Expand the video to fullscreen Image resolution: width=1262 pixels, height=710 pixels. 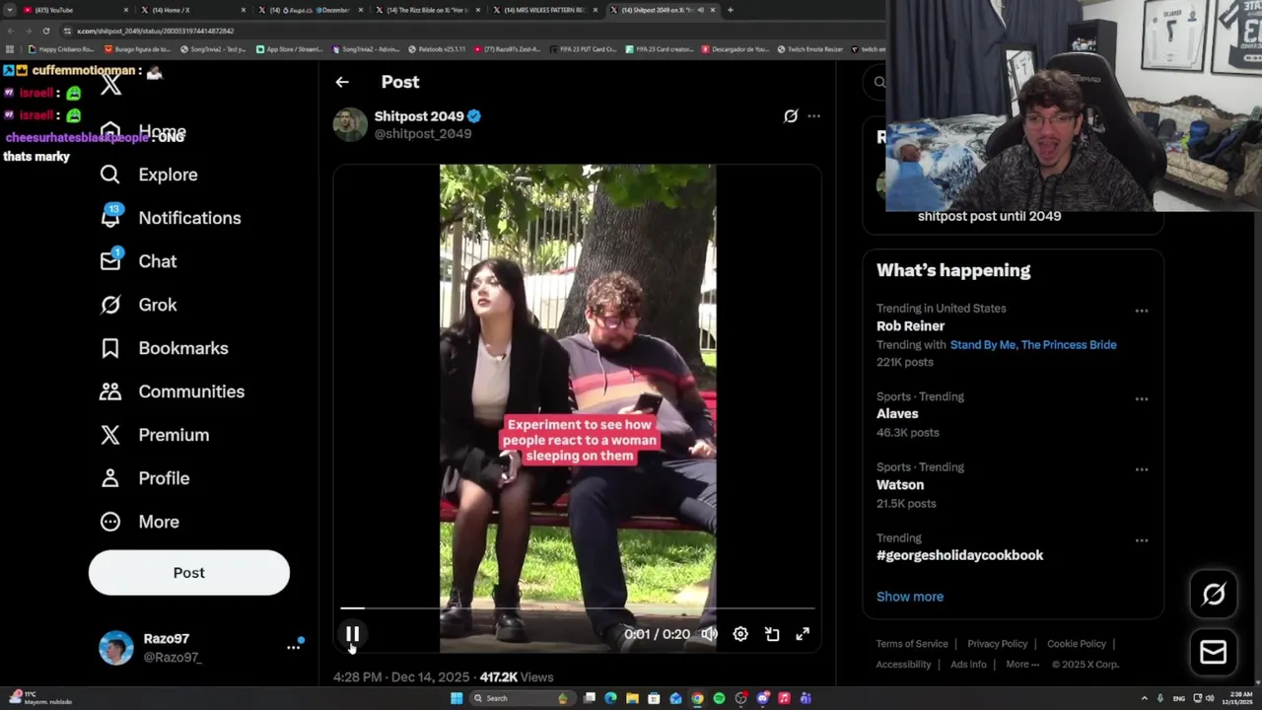(803, 634)
